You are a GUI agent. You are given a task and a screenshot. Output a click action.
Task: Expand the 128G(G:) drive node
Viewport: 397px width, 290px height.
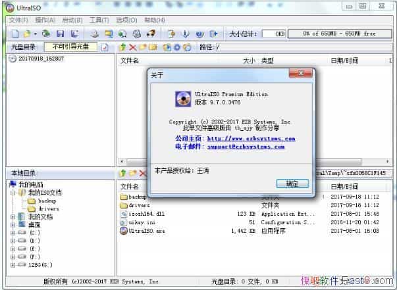(13, 265)
